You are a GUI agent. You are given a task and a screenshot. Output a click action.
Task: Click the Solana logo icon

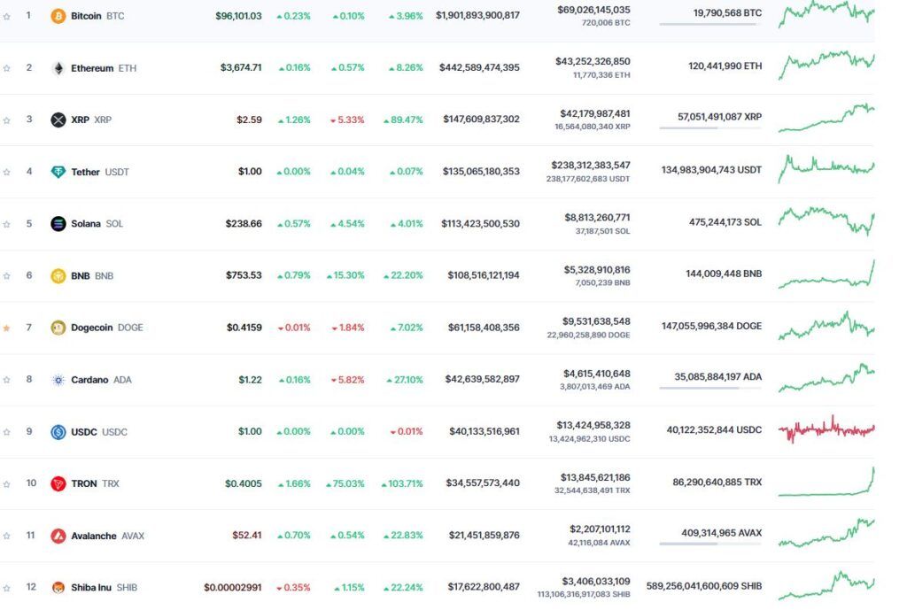coord(58,224)
